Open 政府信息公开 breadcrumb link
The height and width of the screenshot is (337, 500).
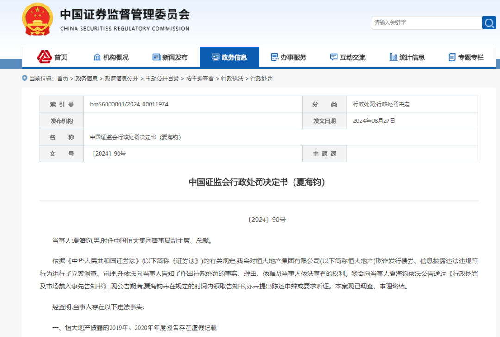pyautogui.click(x=121, y=78)
